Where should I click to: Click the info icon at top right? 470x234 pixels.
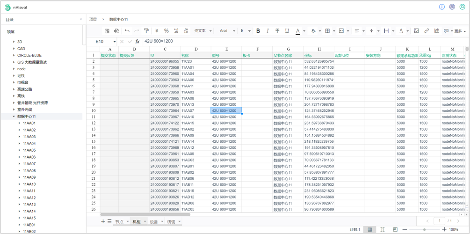click(442, 7)
